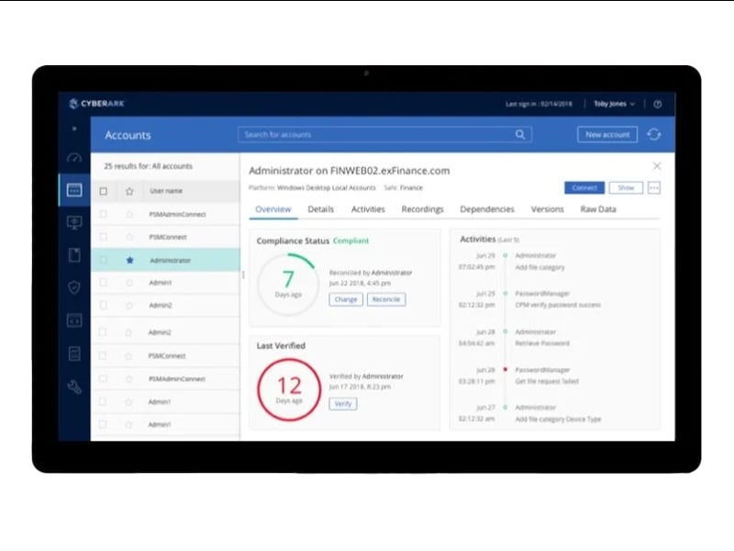The image size is (734, 551).
Task: Check the Admin1 row directly below Administrator
Action: click(103, 283)
